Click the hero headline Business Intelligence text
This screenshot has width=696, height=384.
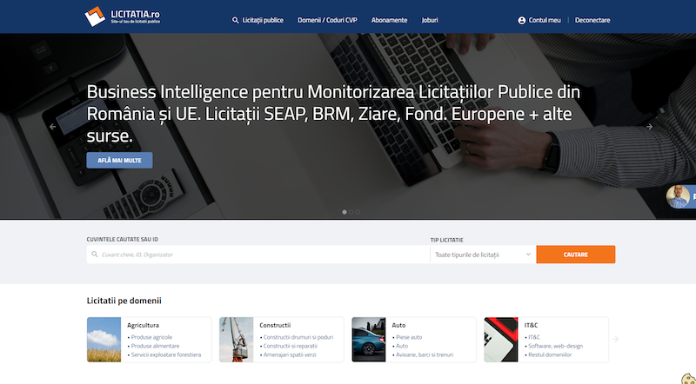point(333,114)
